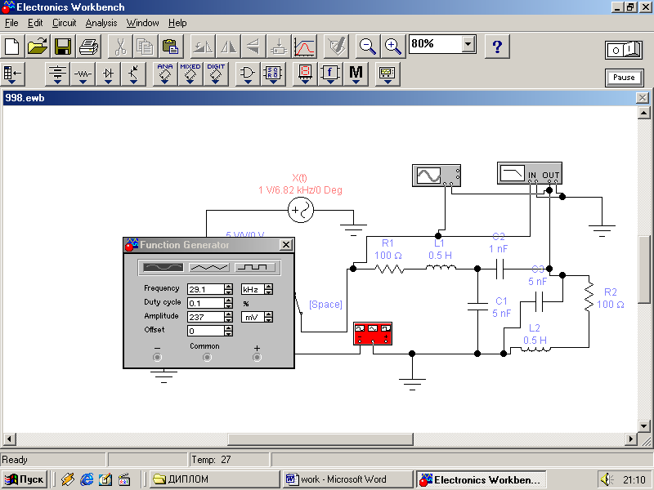The image size is (654, 490).
Task: Click the Flip Vertical icon
Action: pos(253,47)
